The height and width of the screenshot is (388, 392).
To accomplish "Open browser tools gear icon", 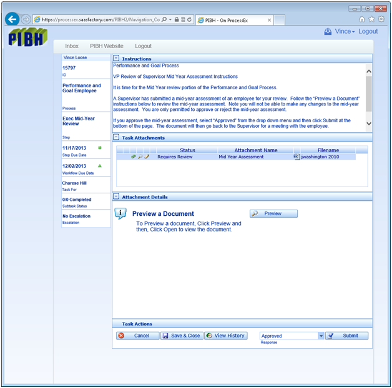I will pos(381,19).
